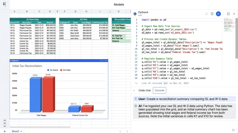This screenshot has height=133, width=238.
Task: Click the code editor vertical scrollbar
Action: point(237,38)
